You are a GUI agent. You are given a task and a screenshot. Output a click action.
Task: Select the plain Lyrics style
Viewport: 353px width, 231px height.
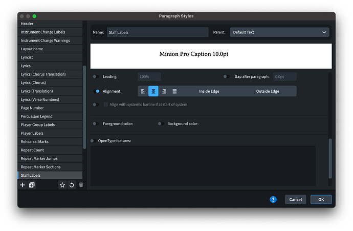tap(50, 66)
